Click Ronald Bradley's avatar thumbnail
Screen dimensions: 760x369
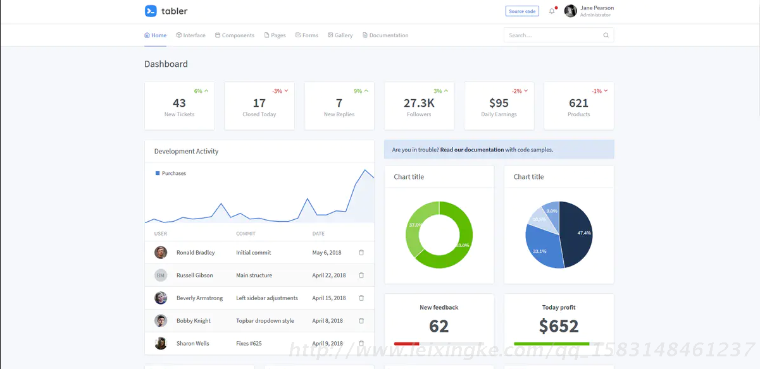coord(161,253)
